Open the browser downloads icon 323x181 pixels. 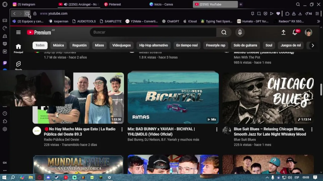(300, 14)
